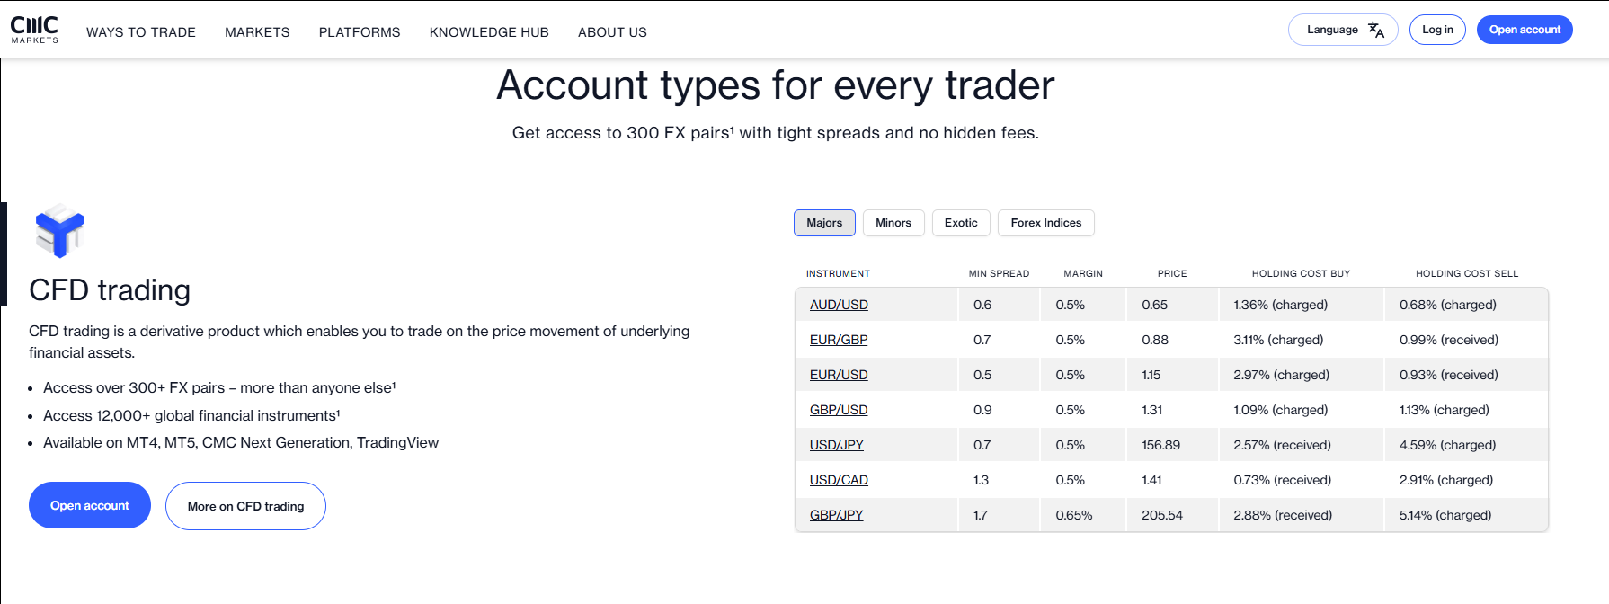Expand the Platforms navigation menu
Image resolution: width=1609 pixels, height=604 pixels.
tap(360, 32)
